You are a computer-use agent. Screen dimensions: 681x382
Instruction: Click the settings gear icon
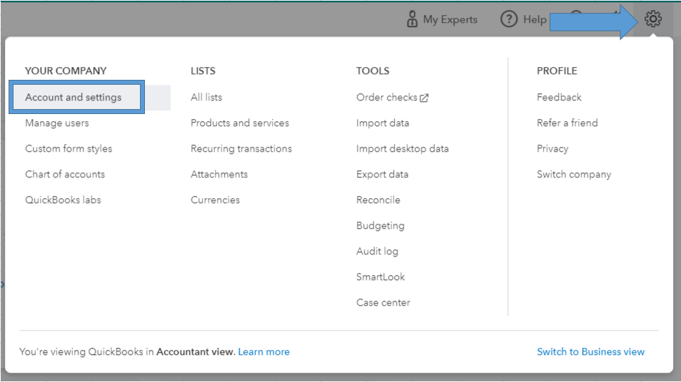[653, 19]
